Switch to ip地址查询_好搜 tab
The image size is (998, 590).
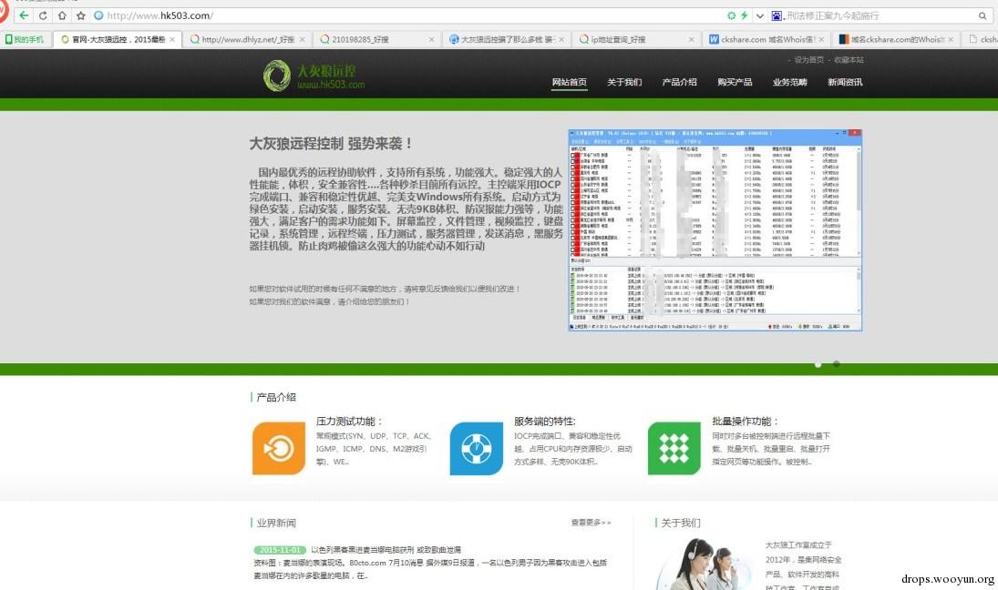pyautogui.click(x=635, y=39)
